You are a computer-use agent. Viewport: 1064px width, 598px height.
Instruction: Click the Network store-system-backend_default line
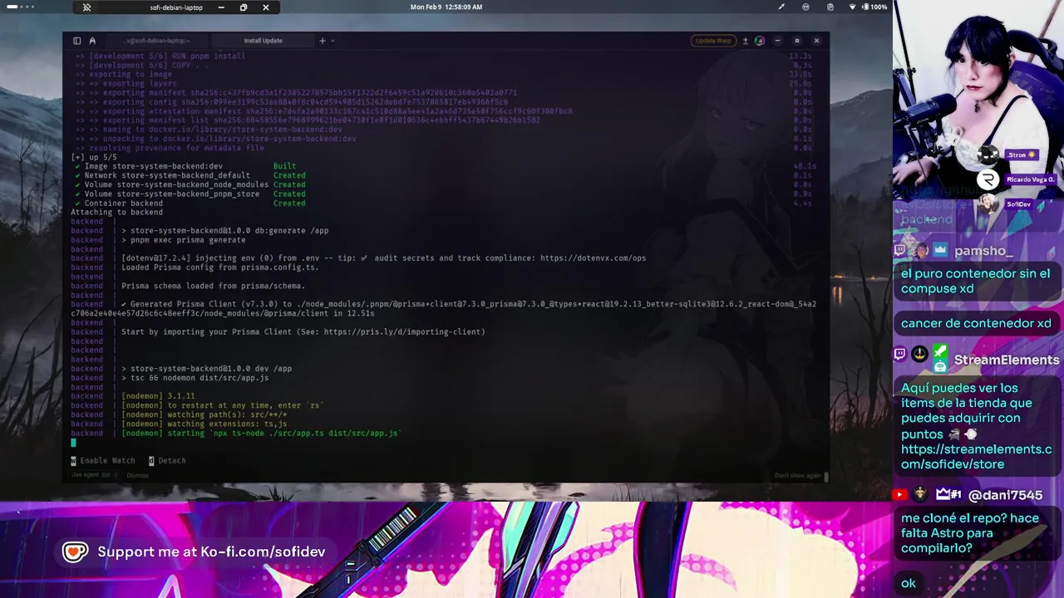[190, 175]
